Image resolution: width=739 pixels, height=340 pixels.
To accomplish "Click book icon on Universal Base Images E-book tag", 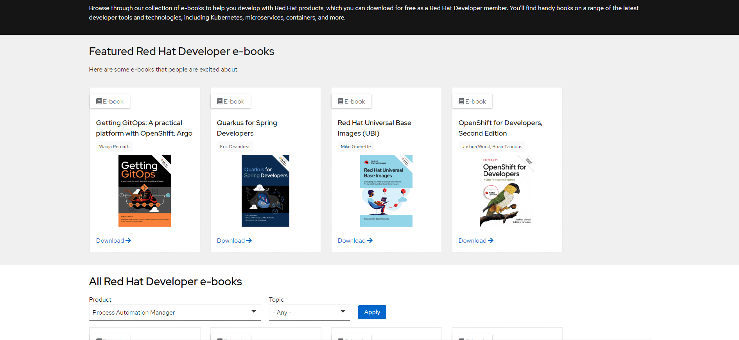I will click(341, 102).
